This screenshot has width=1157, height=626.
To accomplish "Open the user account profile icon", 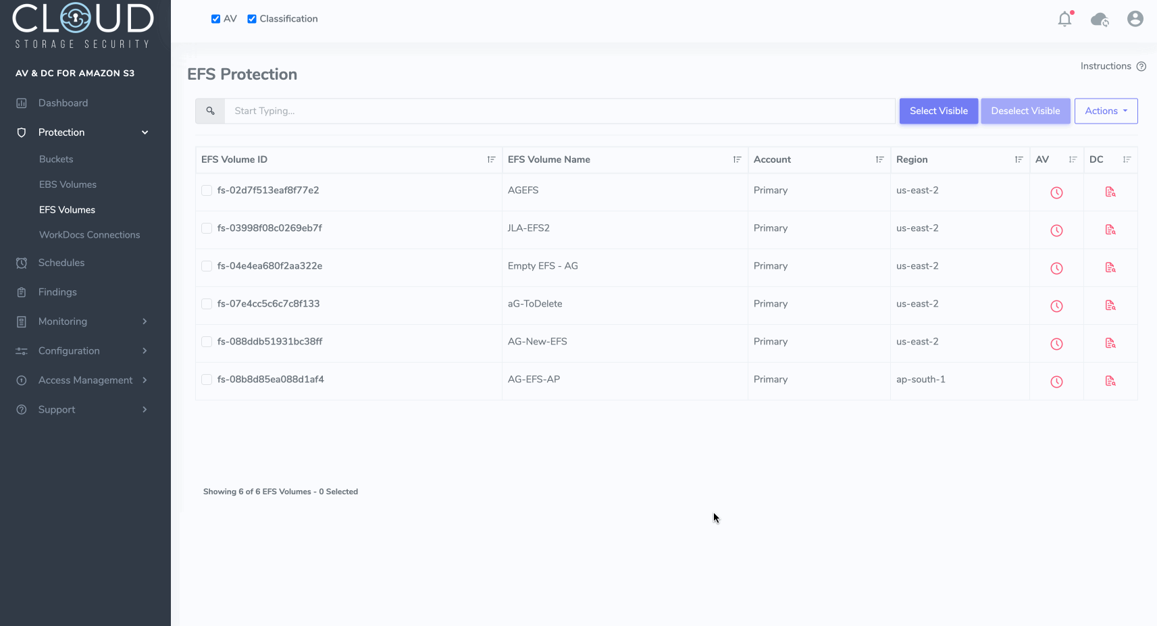I will pos(1135,19).
